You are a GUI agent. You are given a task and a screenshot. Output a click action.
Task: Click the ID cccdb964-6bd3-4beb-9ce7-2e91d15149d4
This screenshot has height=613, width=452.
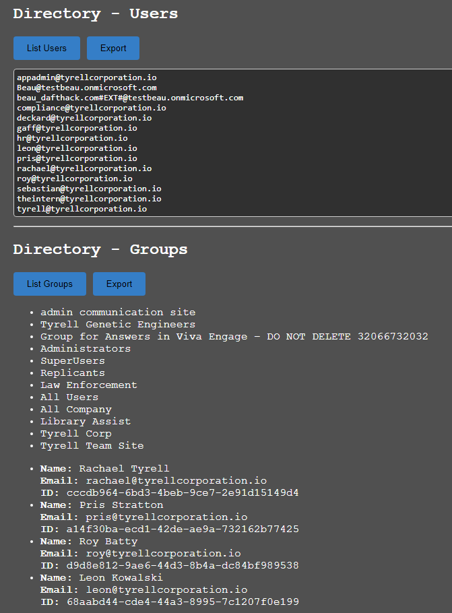[183, 492]
